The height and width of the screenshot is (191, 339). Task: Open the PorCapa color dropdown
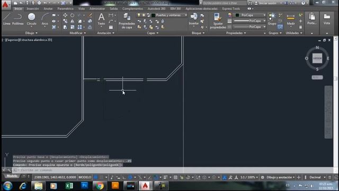pos(264,15)
